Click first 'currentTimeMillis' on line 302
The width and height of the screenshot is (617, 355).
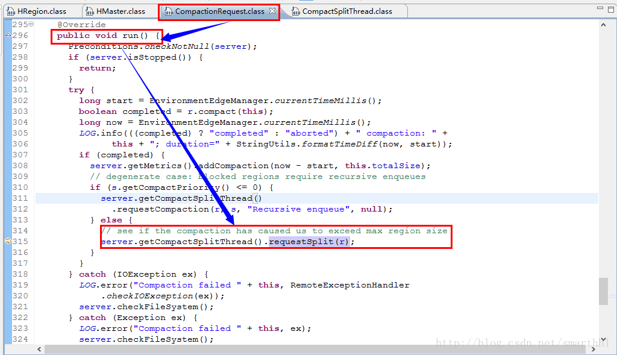pyautogui.click(x=321, y=101)
